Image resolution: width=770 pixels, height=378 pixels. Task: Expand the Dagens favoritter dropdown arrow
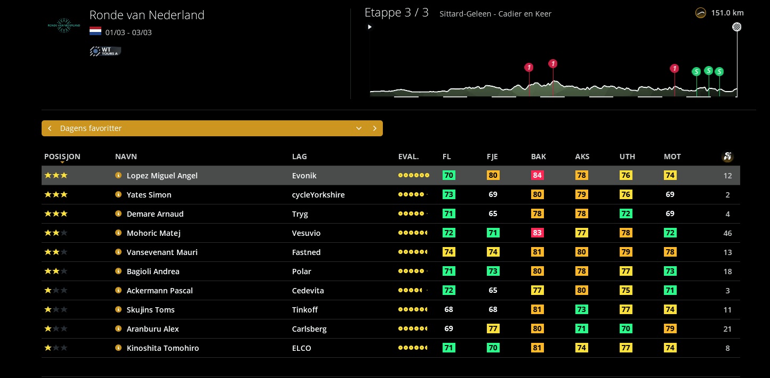click(359, 128)
